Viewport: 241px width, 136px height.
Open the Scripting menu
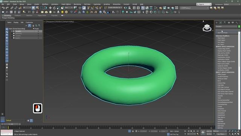click(x=107, y=4)
